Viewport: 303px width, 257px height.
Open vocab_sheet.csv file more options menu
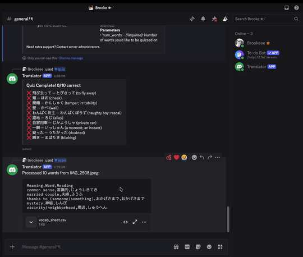pyautogui.click(x=144, y=222)
